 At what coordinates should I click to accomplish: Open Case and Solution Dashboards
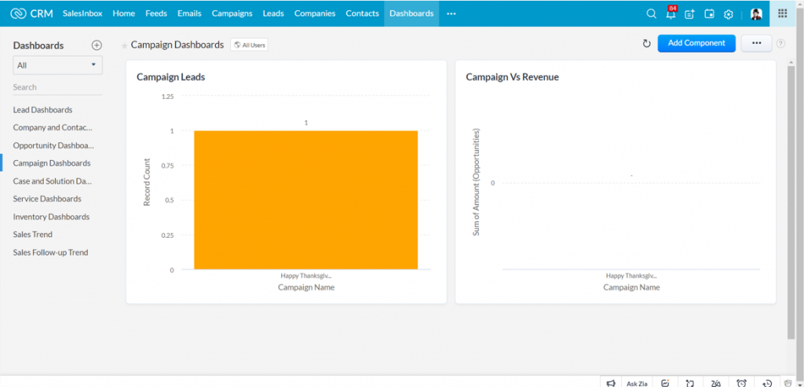tap(53, 181)
